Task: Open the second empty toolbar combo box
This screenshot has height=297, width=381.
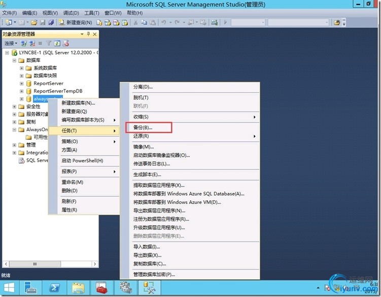Action: tap(298, 22)
